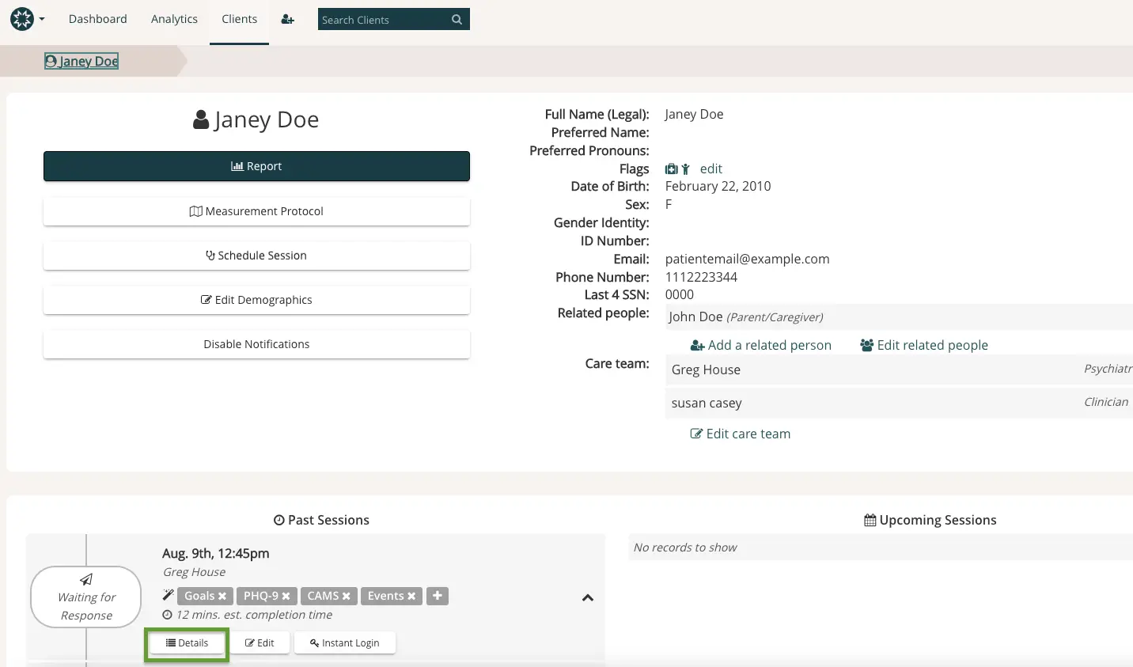Click edit next to the Flags icons
The width and height of the screenshot is (1133, 667).
(710, 169)
